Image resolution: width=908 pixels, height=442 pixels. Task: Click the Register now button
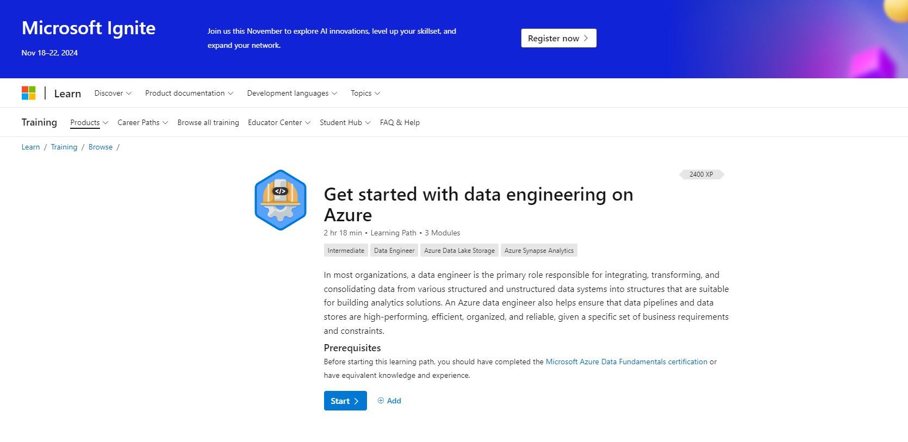click(558, 38)
